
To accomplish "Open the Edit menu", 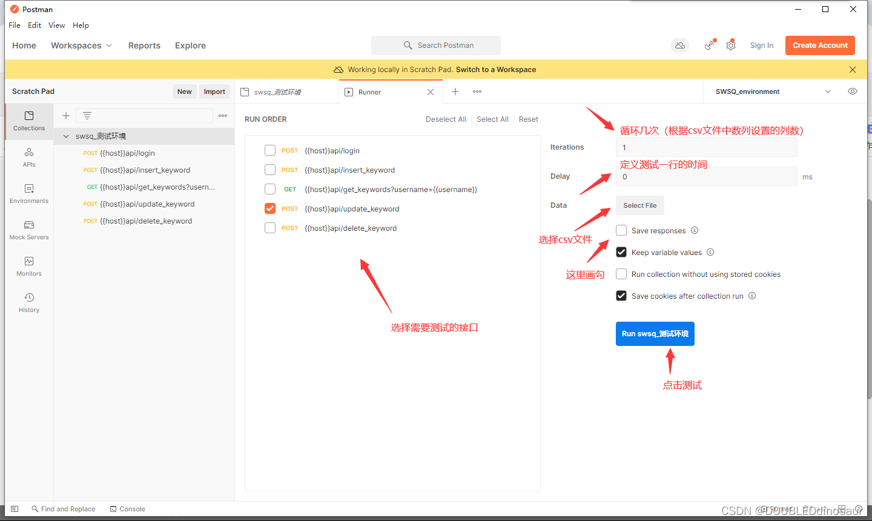I will 35,25.
